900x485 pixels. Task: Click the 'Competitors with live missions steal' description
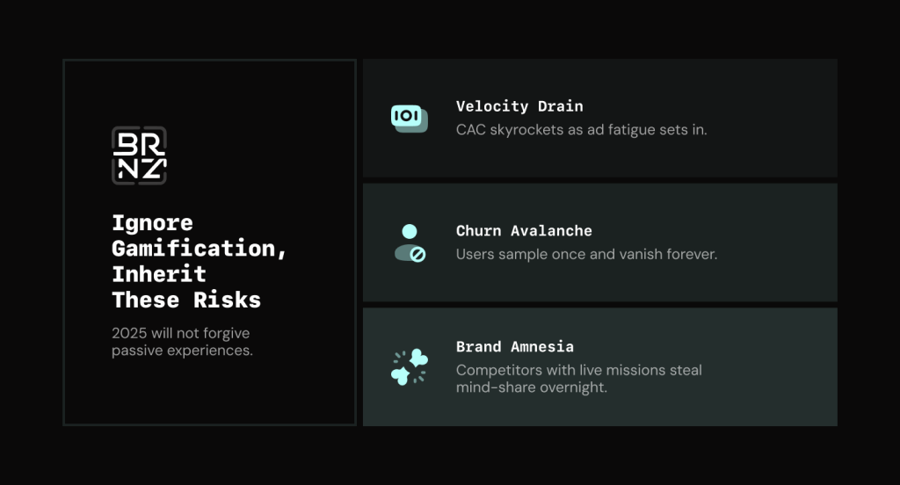tap(579, 370)
